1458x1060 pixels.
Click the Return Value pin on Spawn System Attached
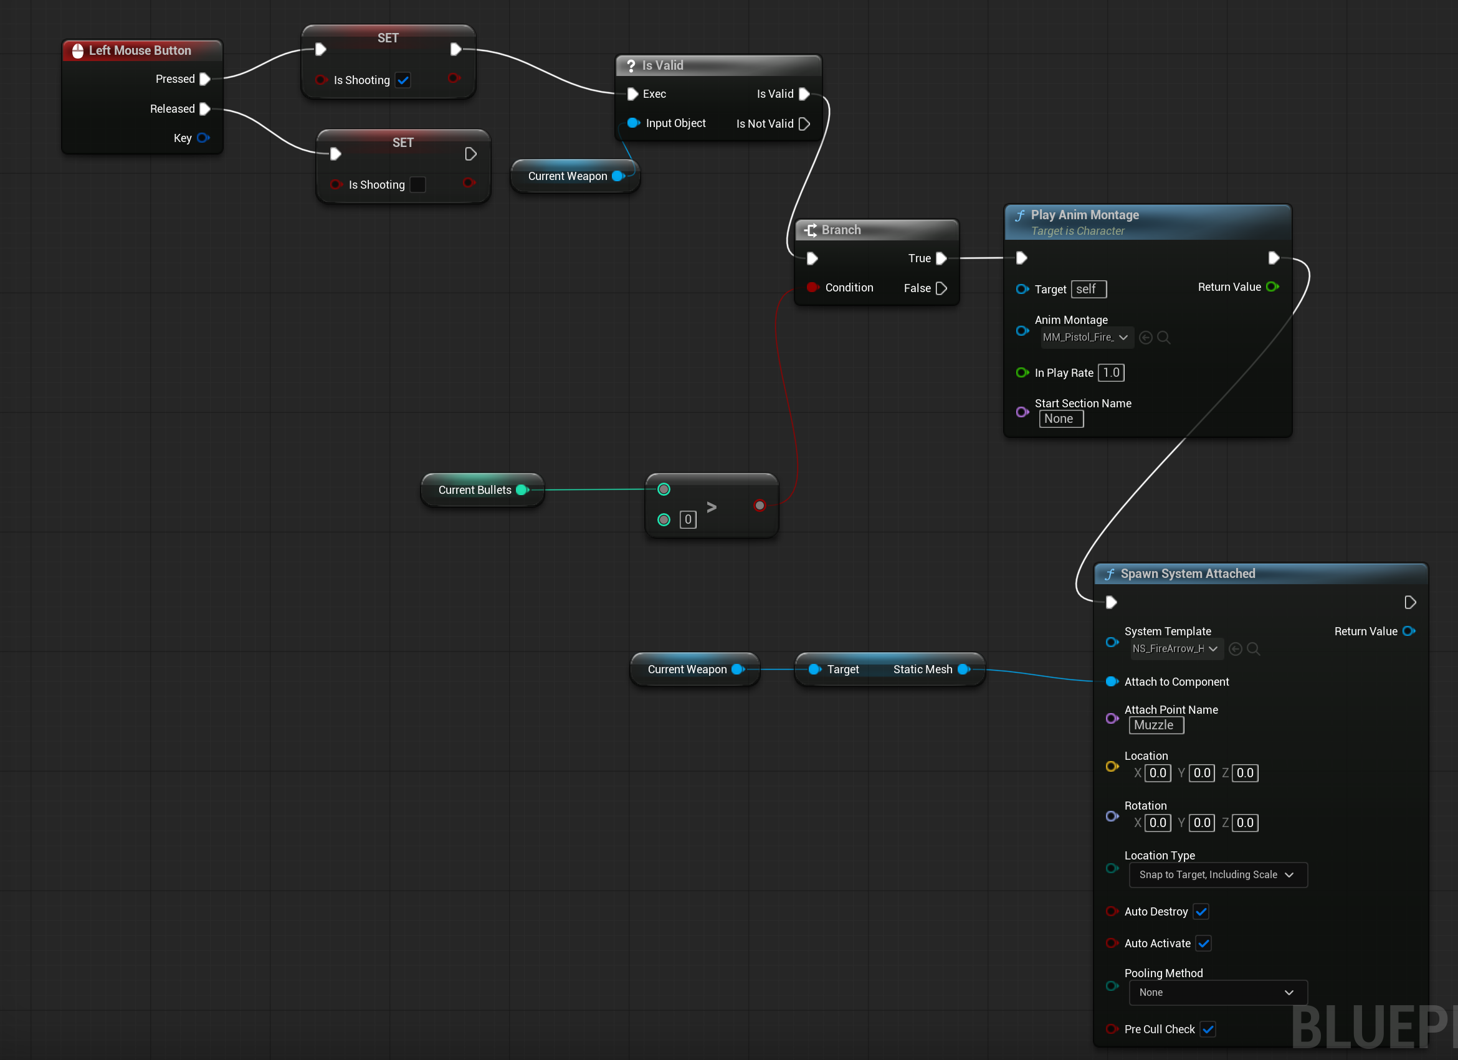click(x=1409, y=632)
